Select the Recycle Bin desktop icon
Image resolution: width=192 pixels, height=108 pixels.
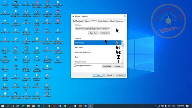tap(5, 31)
